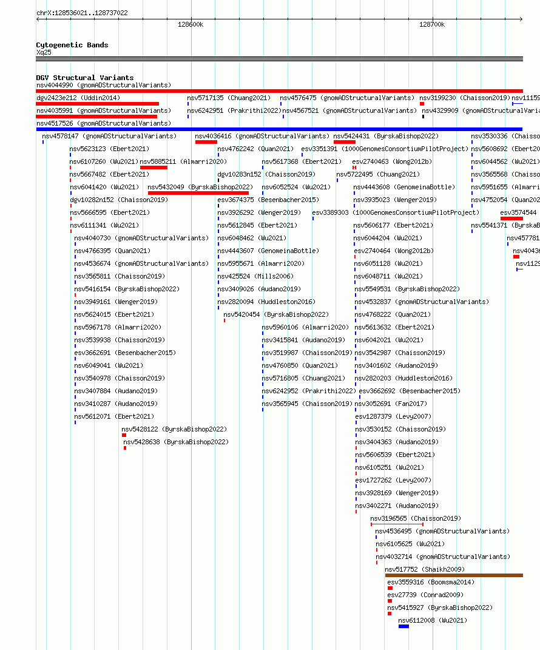This screenshot has width=540, height=650.
Task: Open esv1727262 (Levy2007) label
Action: click(393, 481)
